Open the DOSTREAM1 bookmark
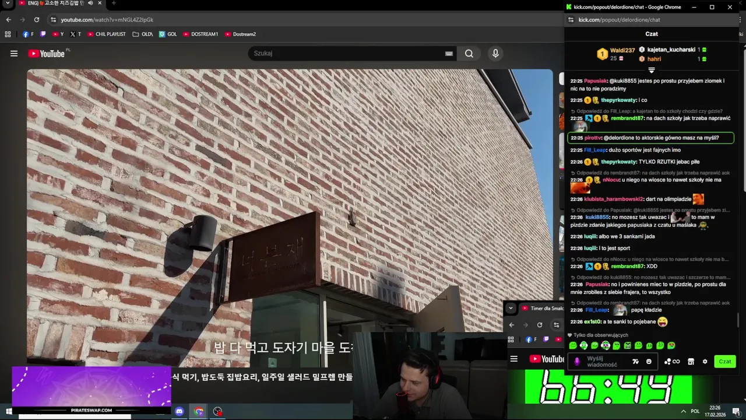 coord(200,34)
